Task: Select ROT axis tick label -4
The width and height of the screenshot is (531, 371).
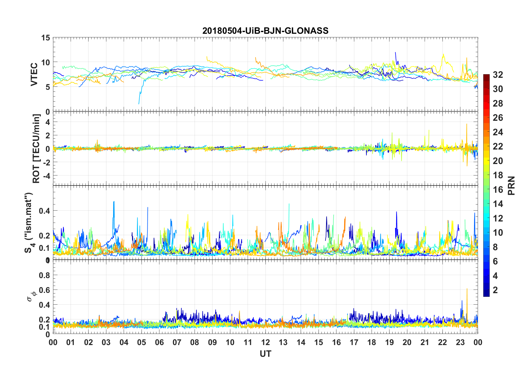Action: coord(46,176)
